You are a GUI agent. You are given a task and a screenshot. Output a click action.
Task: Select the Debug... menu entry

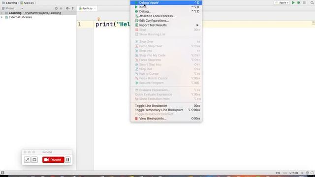coord(166,11)
